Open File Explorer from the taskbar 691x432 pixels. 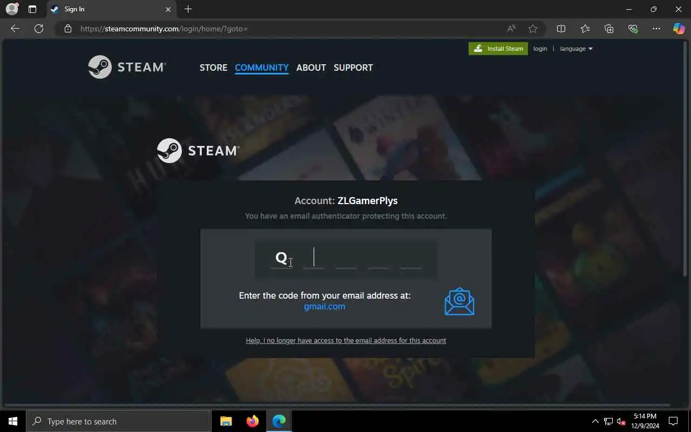pos(226,421)
